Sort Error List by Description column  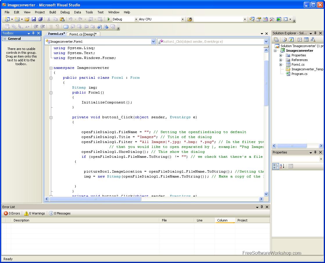pyautogui.click(x=85, y=220)
